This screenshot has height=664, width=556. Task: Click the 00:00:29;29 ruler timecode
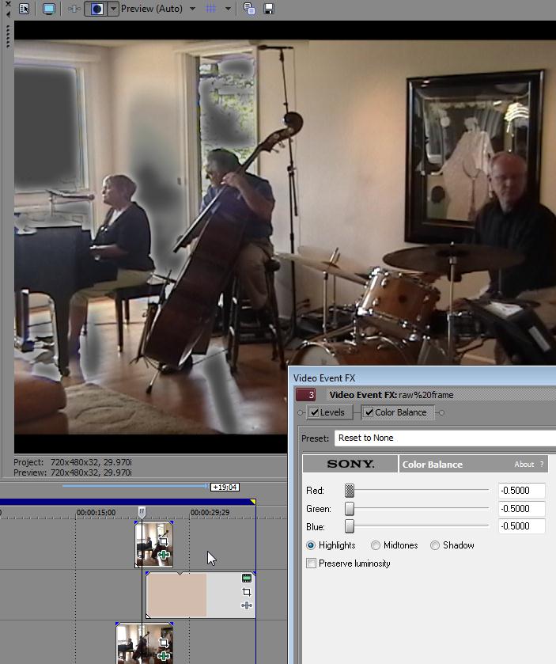[210, 512]
